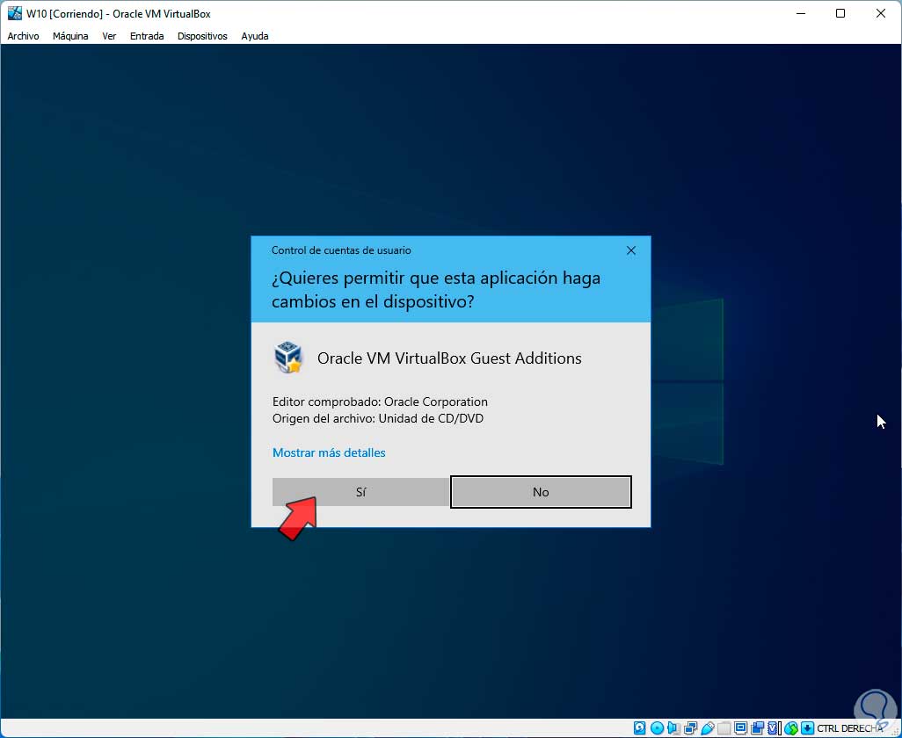The height and width of the screenshot is (738, 902).
Task: Click the display monitor status icon
Action: coord(741,728)
